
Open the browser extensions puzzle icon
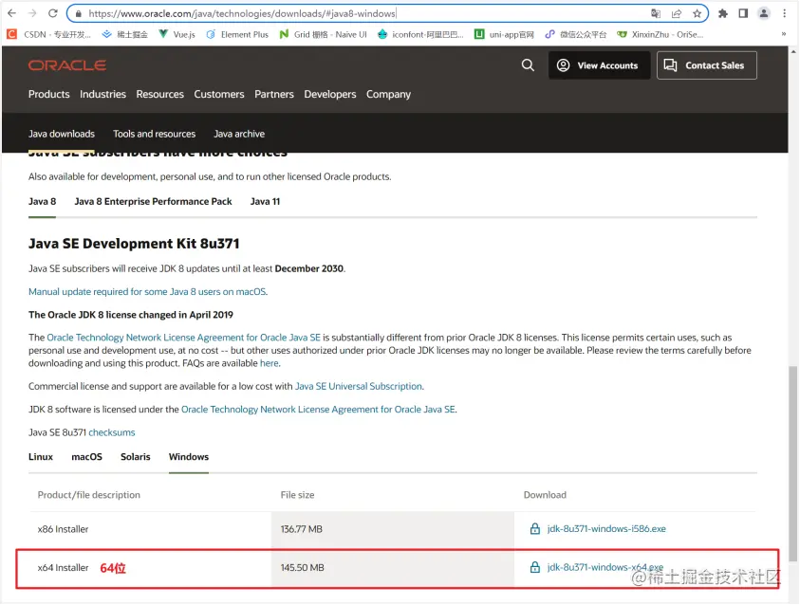(723, 13)
